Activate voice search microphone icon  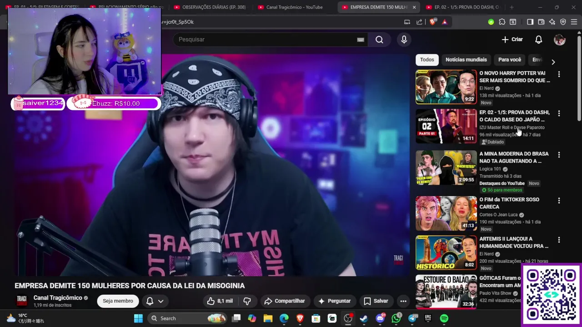[x=404, y=40]
